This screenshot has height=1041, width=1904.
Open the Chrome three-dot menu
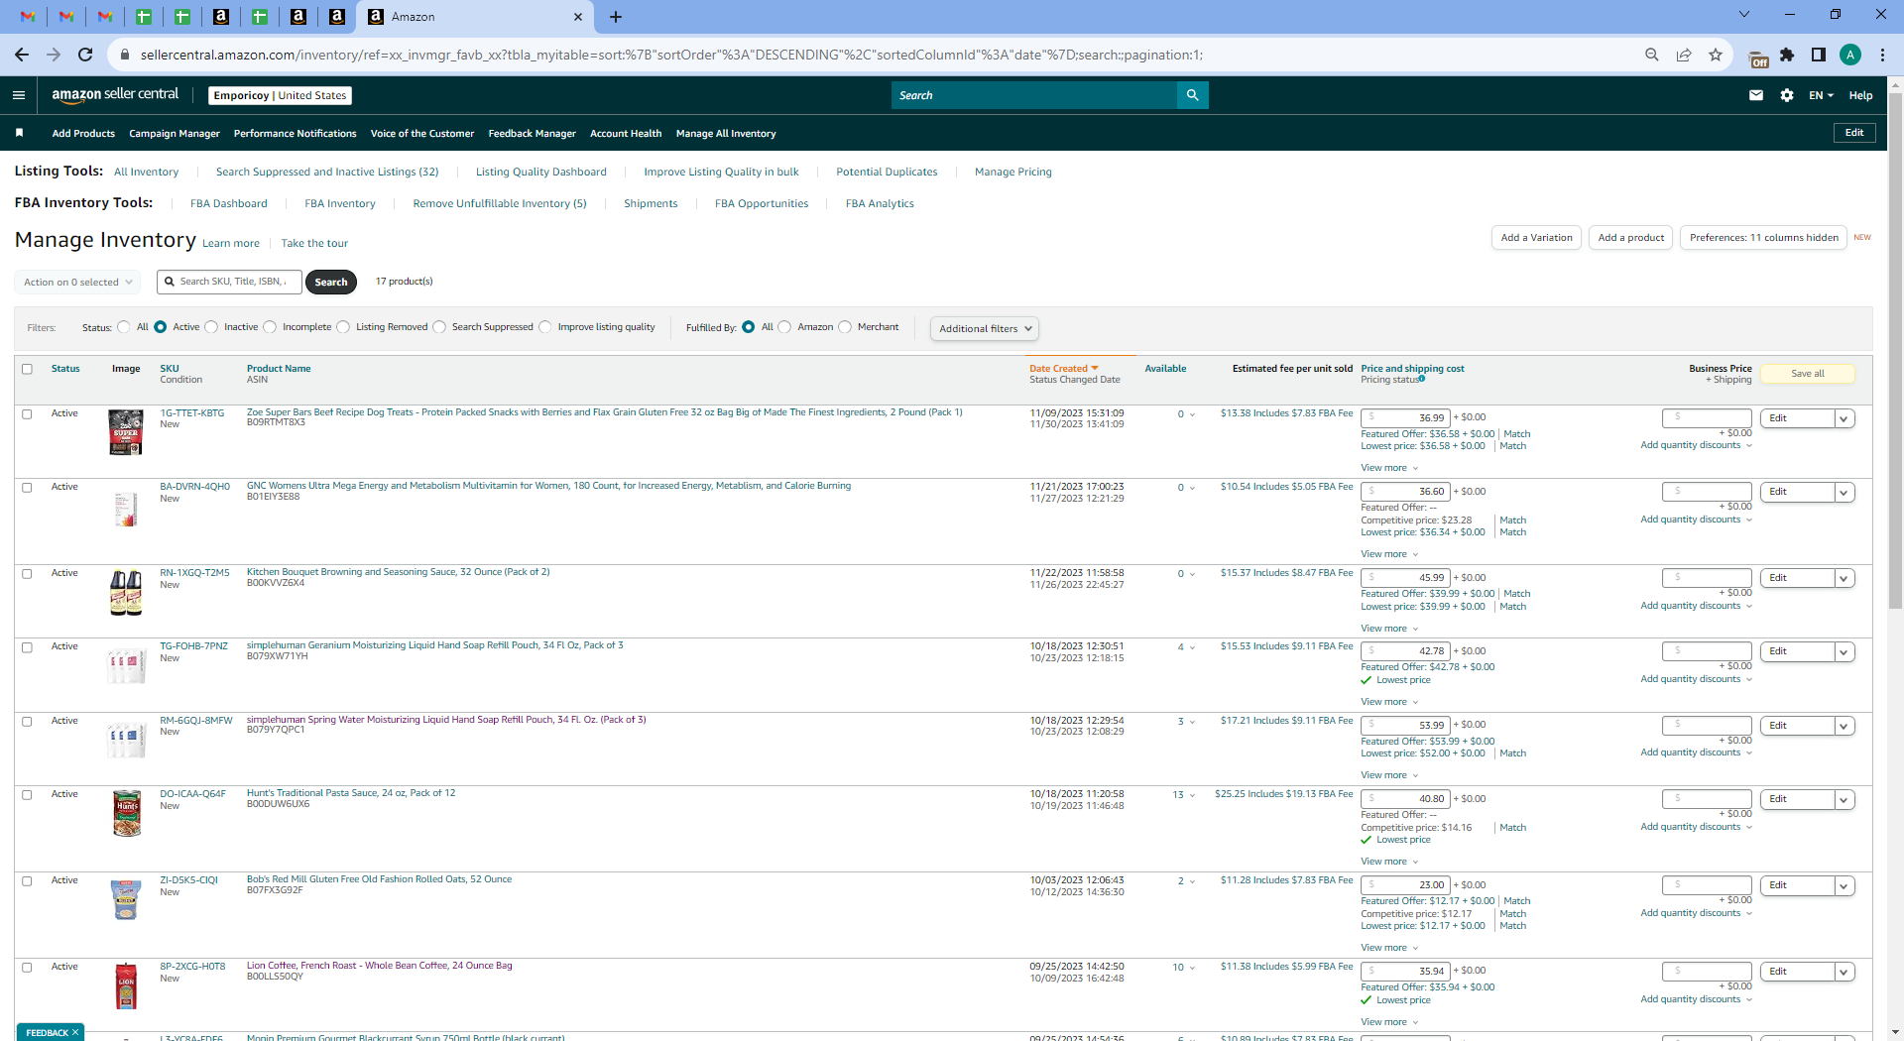(1882, 55)
